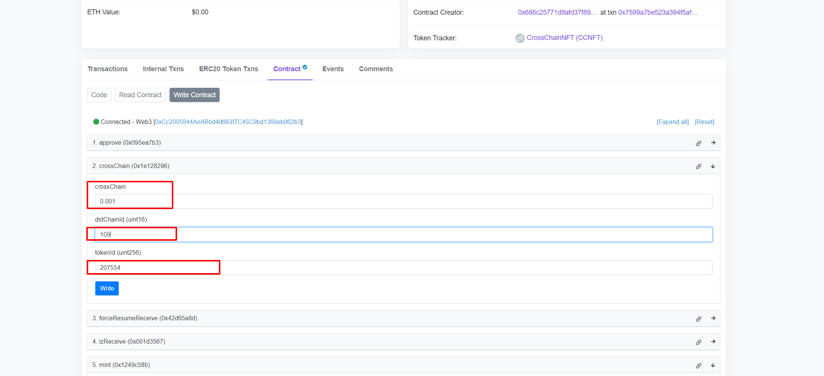This screenshot has height=376, width=824.
Task: Expand the forceResumeReceive function arrow
Action: [x=713, y=318]
